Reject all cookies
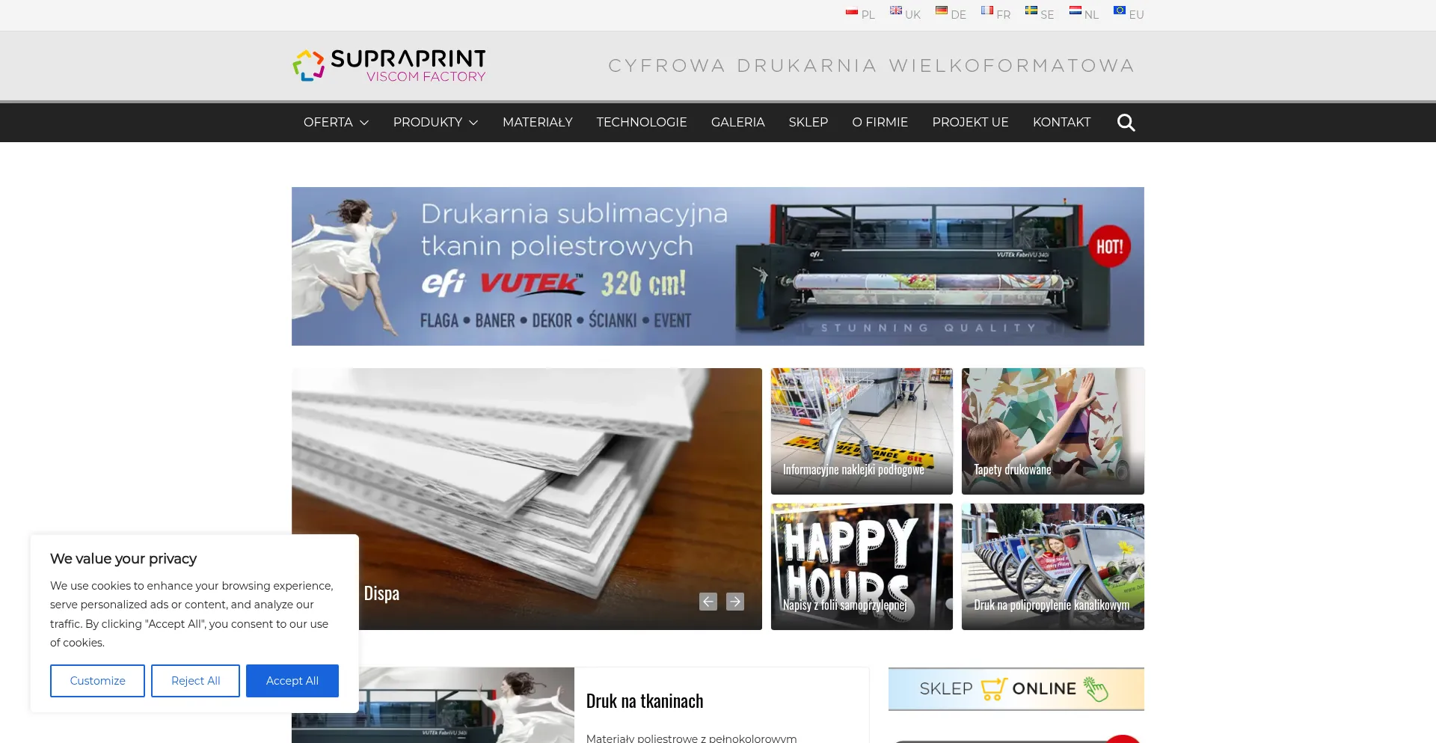The height and width of the screenshot is (743, 1436). tap(195, 681)
